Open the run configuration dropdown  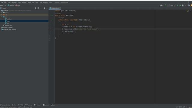[x=172, y=5]
